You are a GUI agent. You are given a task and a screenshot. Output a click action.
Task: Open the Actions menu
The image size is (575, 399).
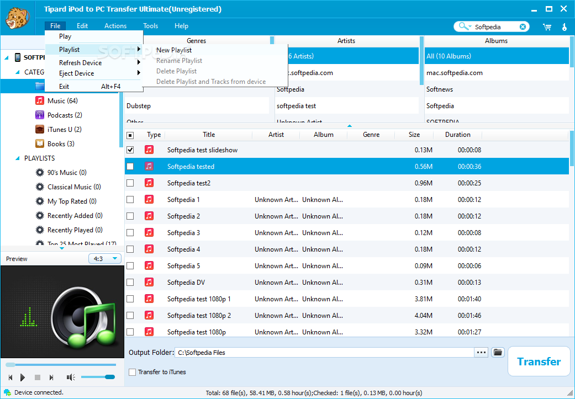pyautogui.click(x=115, y=25)
